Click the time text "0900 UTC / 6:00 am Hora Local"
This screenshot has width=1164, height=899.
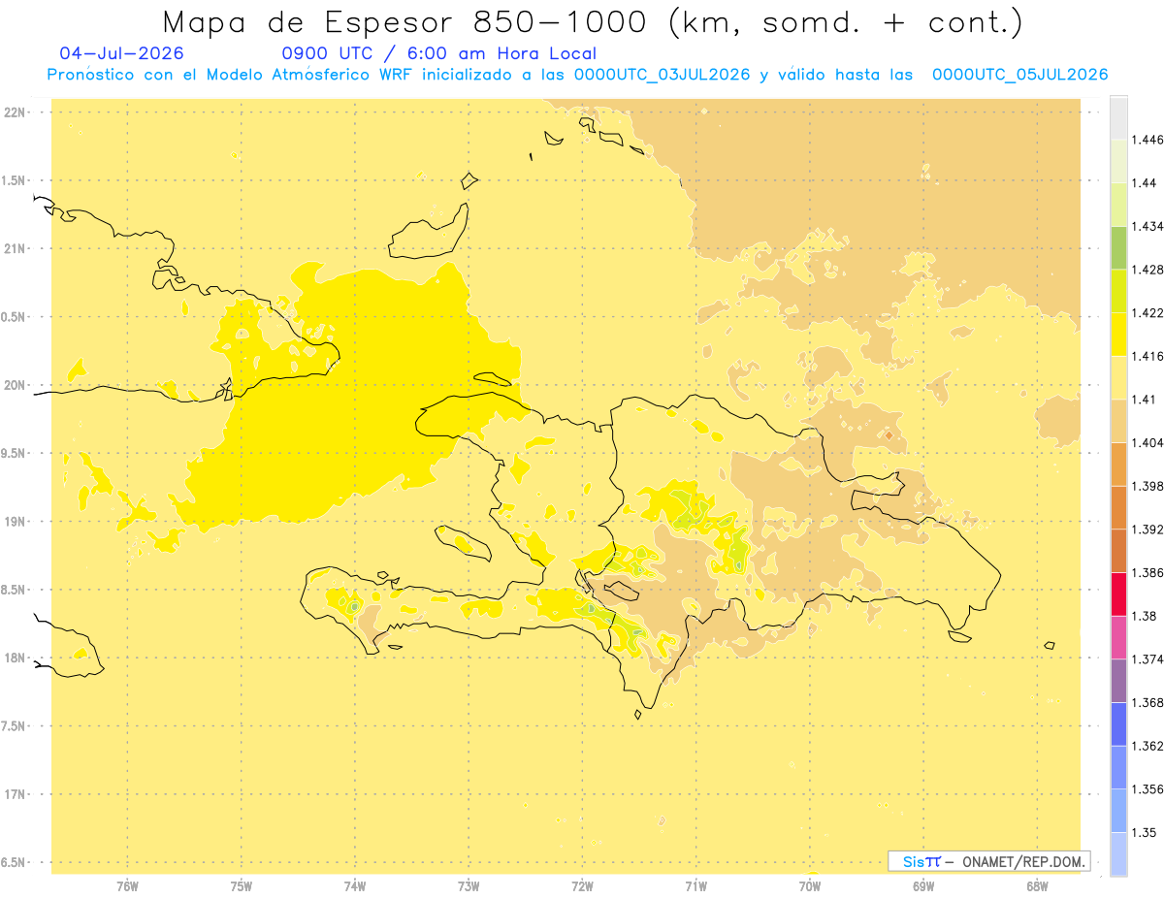[x=438, y=53]
